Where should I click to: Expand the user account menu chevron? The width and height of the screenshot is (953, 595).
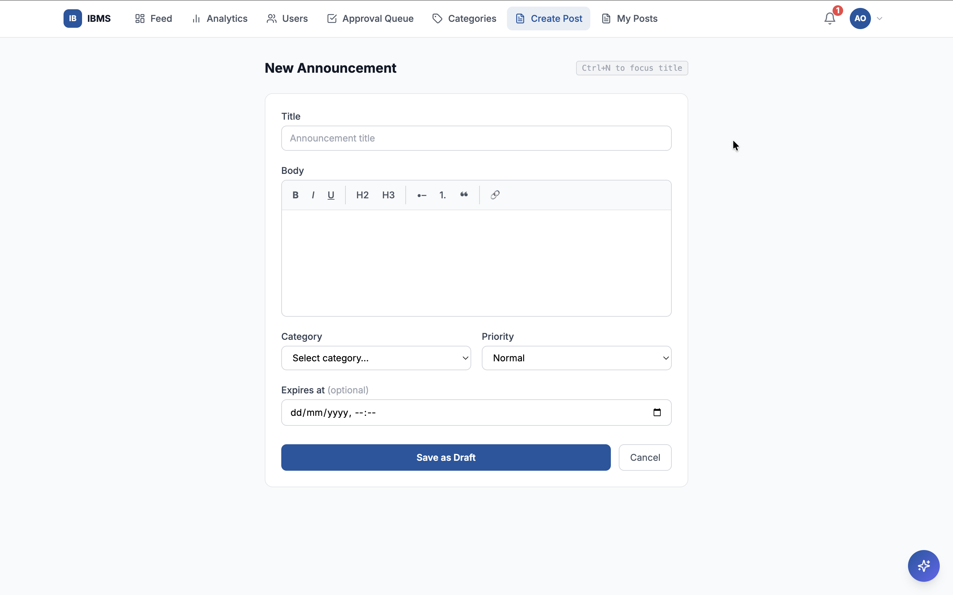point(879,19)
